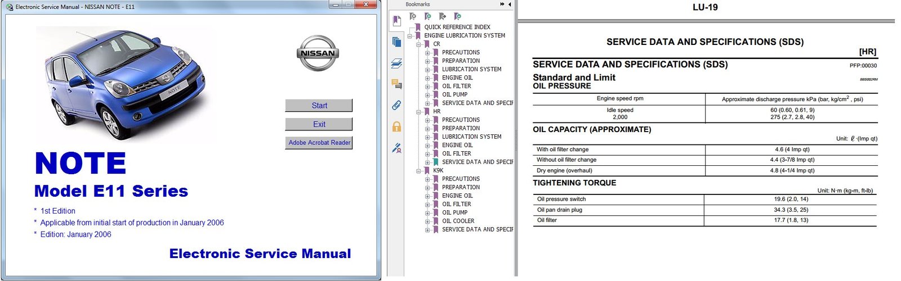Viewport: 901px width, 281px height.
Task: Collapse the HR bookmark group
Action: [418, 111]
